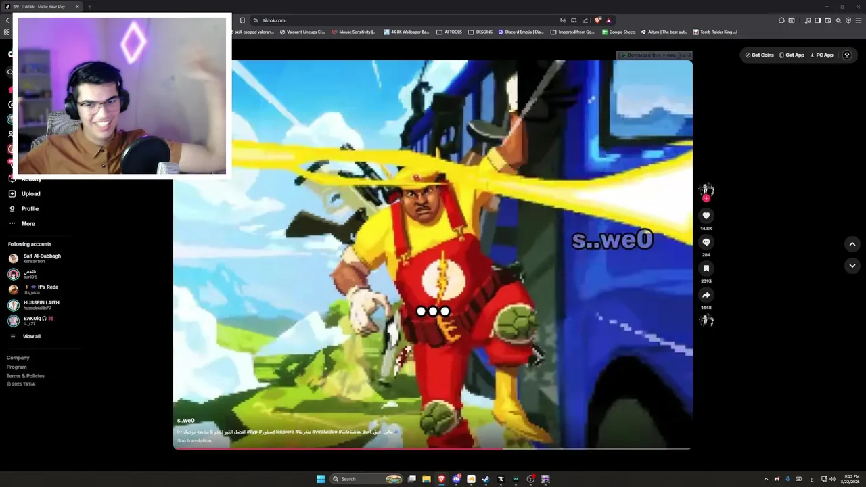Viewport: 866px width, 487px height.
Task: Open Terms & Policies footer link
Action: coord(25,376)
